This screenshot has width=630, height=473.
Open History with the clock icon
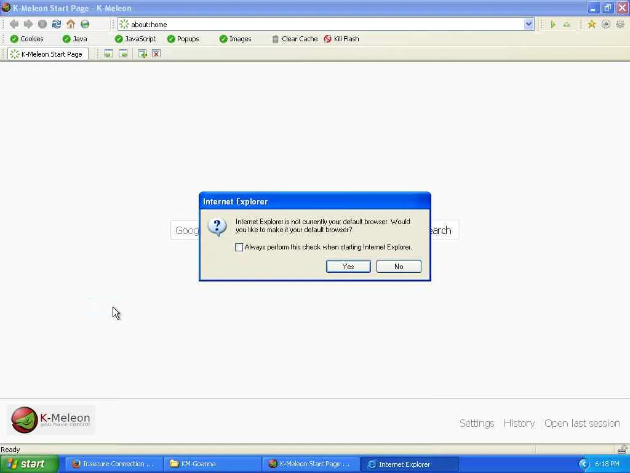[606, 25]
